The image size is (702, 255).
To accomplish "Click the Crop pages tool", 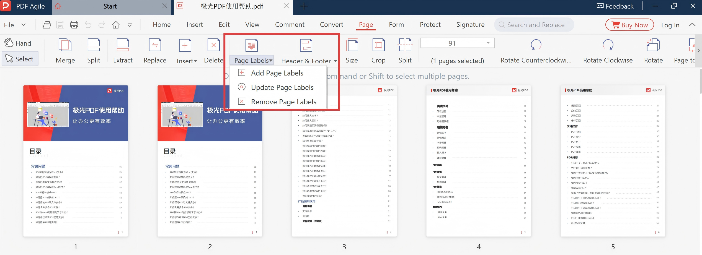I will pyautogui.click(x=378, y=51).
